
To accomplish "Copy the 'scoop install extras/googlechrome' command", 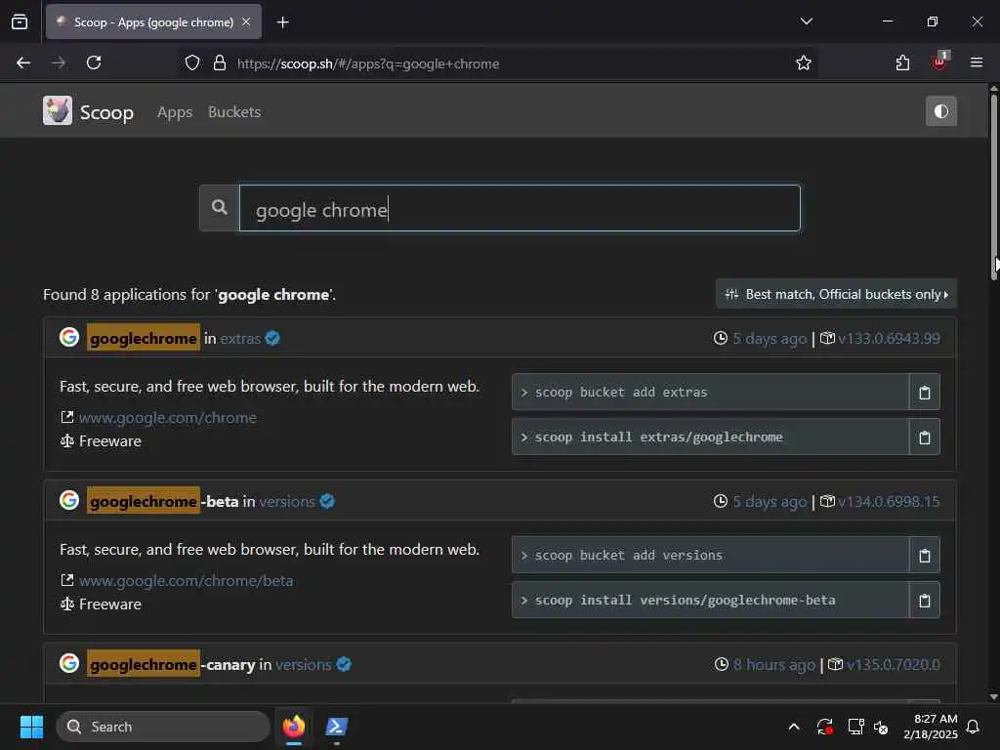I will coord(924,437).
